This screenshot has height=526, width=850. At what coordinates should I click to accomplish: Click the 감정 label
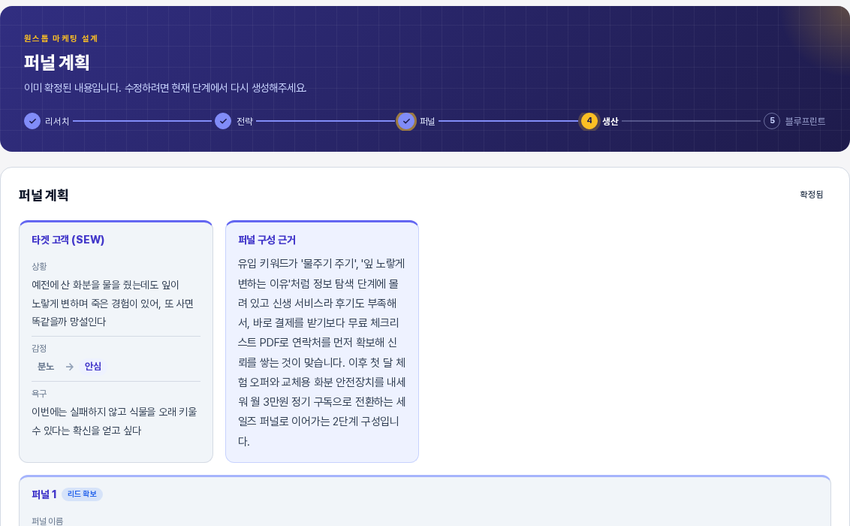(39, 348)
